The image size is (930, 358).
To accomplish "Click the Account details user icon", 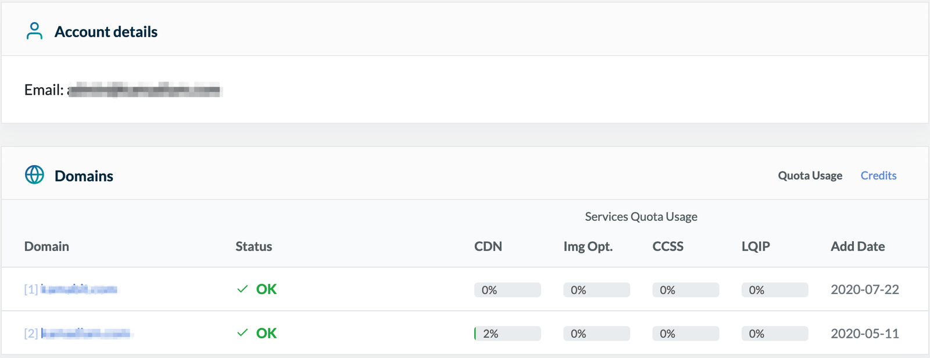I will tap(34, 31).
